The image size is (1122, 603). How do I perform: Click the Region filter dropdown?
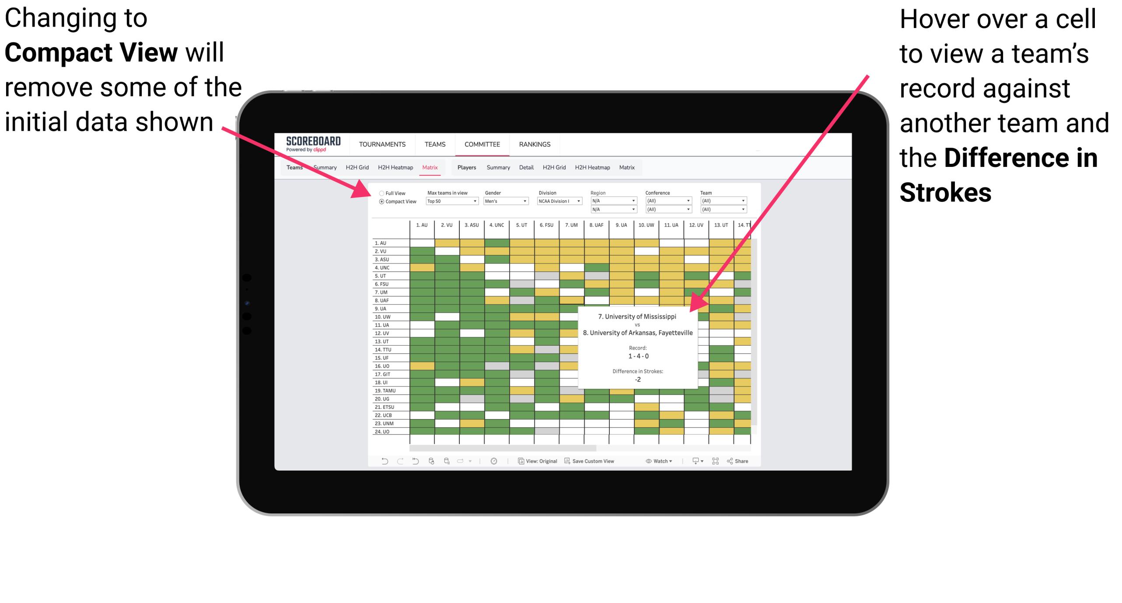tap(610, 201)
